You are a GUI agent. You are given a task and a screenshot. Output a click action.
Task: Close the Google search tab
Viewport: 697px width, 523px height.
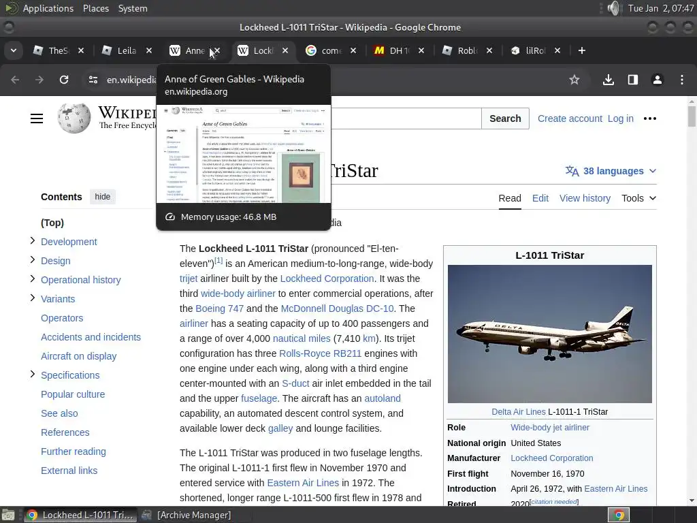point(353,50)
